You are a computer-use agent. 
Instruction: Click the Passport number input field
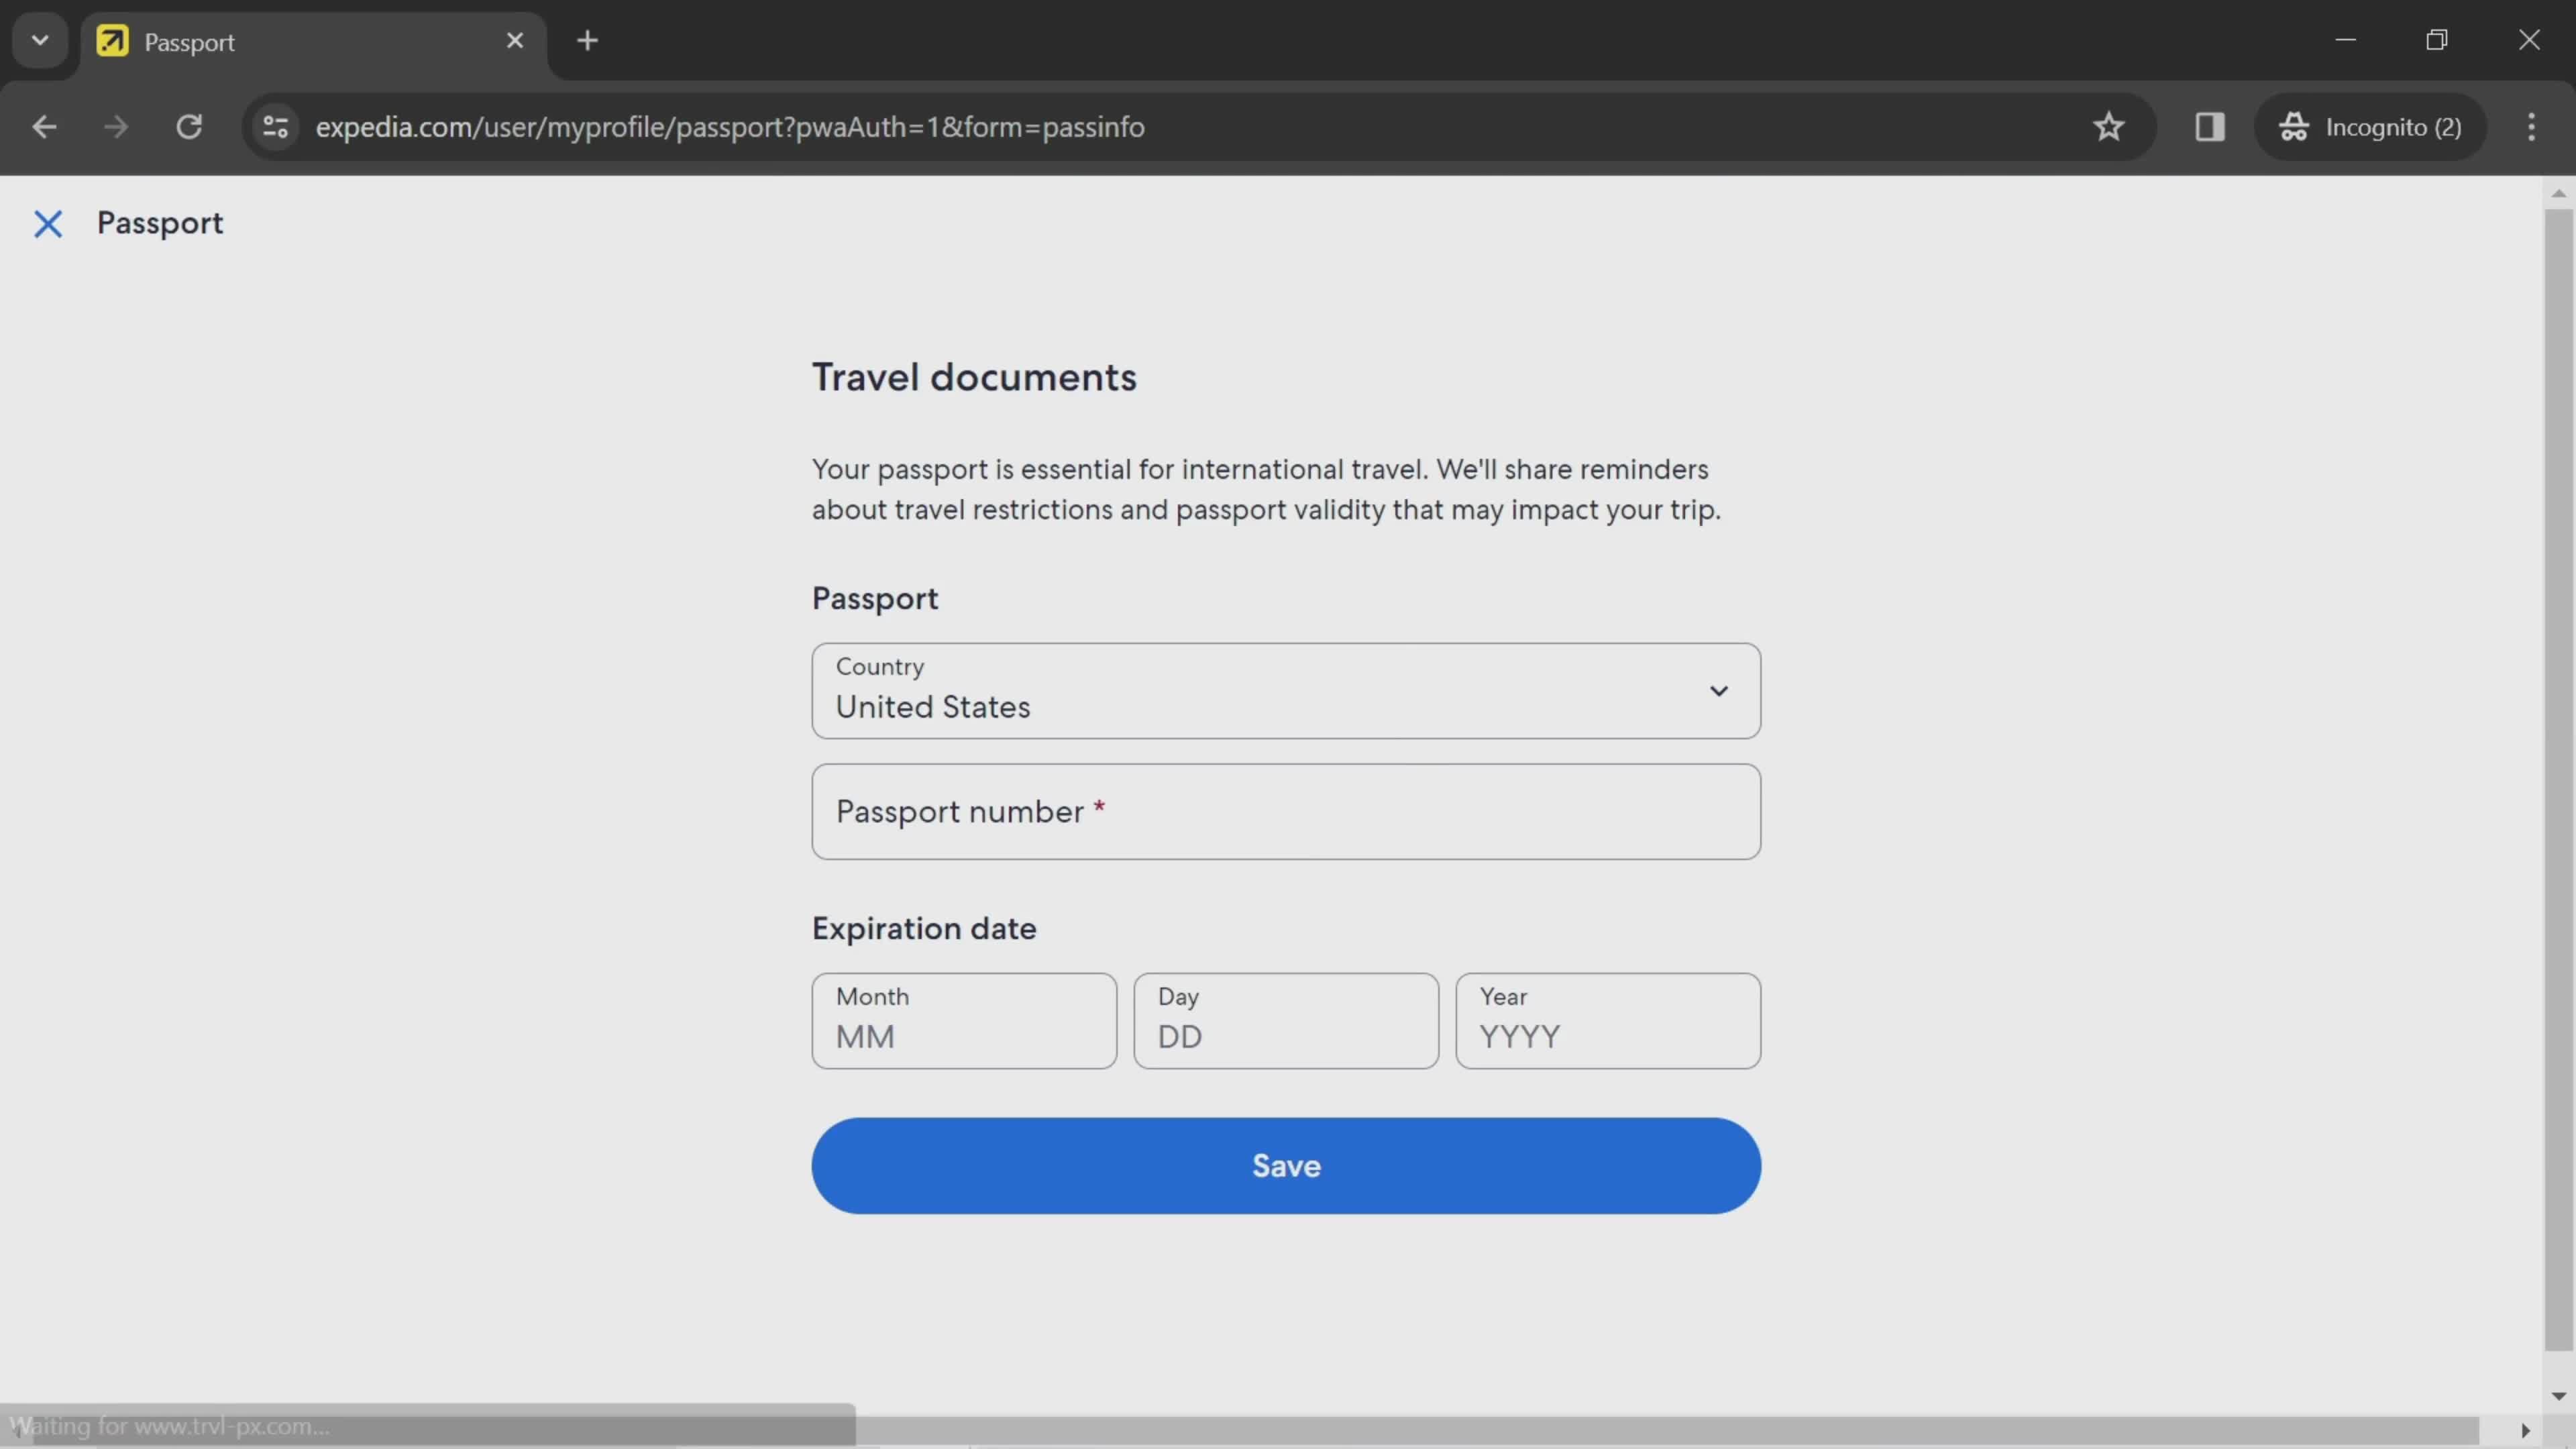[x=1286, y=810]
